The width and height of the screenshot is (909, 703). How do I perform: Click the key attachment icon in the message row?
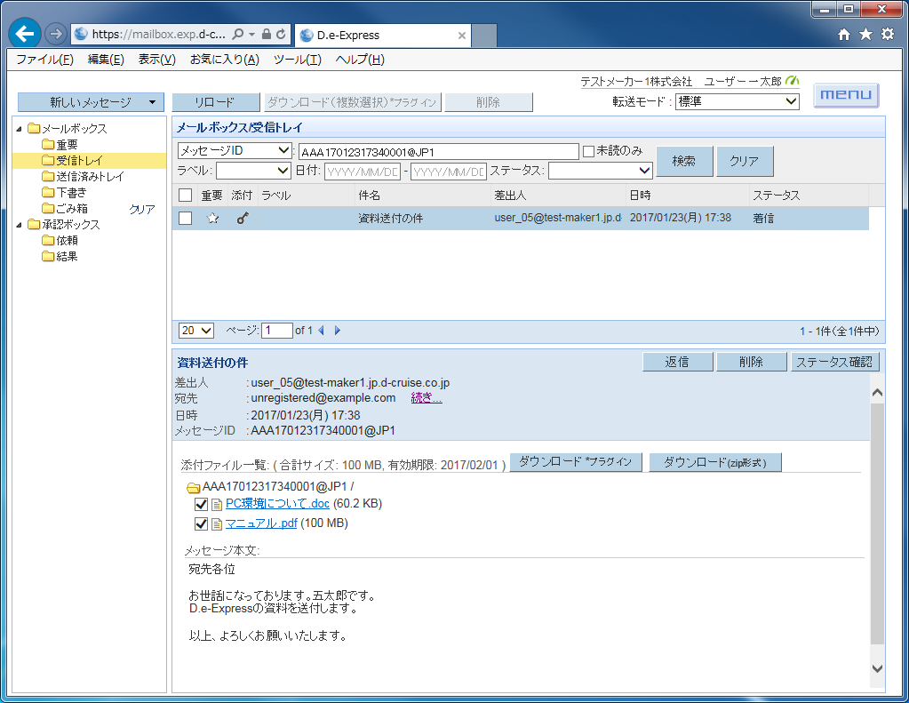(x=242, y=219)
